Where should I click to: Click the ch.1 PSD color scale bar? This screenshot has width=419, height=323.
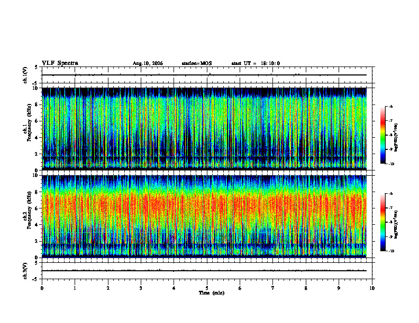click(382, 135)
